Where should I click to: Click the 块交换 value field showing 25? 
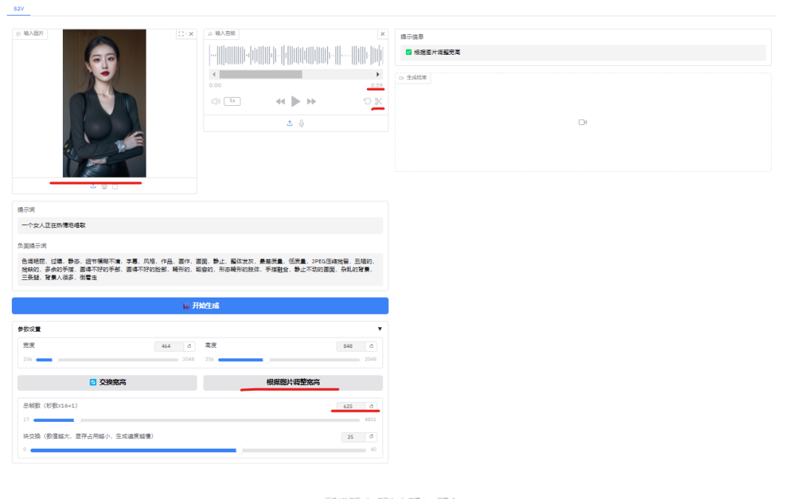[x=353, y=437]
